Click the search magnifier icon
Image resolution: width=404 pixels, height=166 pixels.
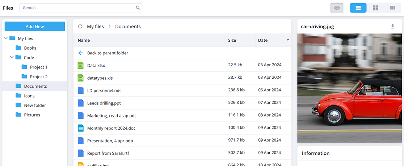138,8
